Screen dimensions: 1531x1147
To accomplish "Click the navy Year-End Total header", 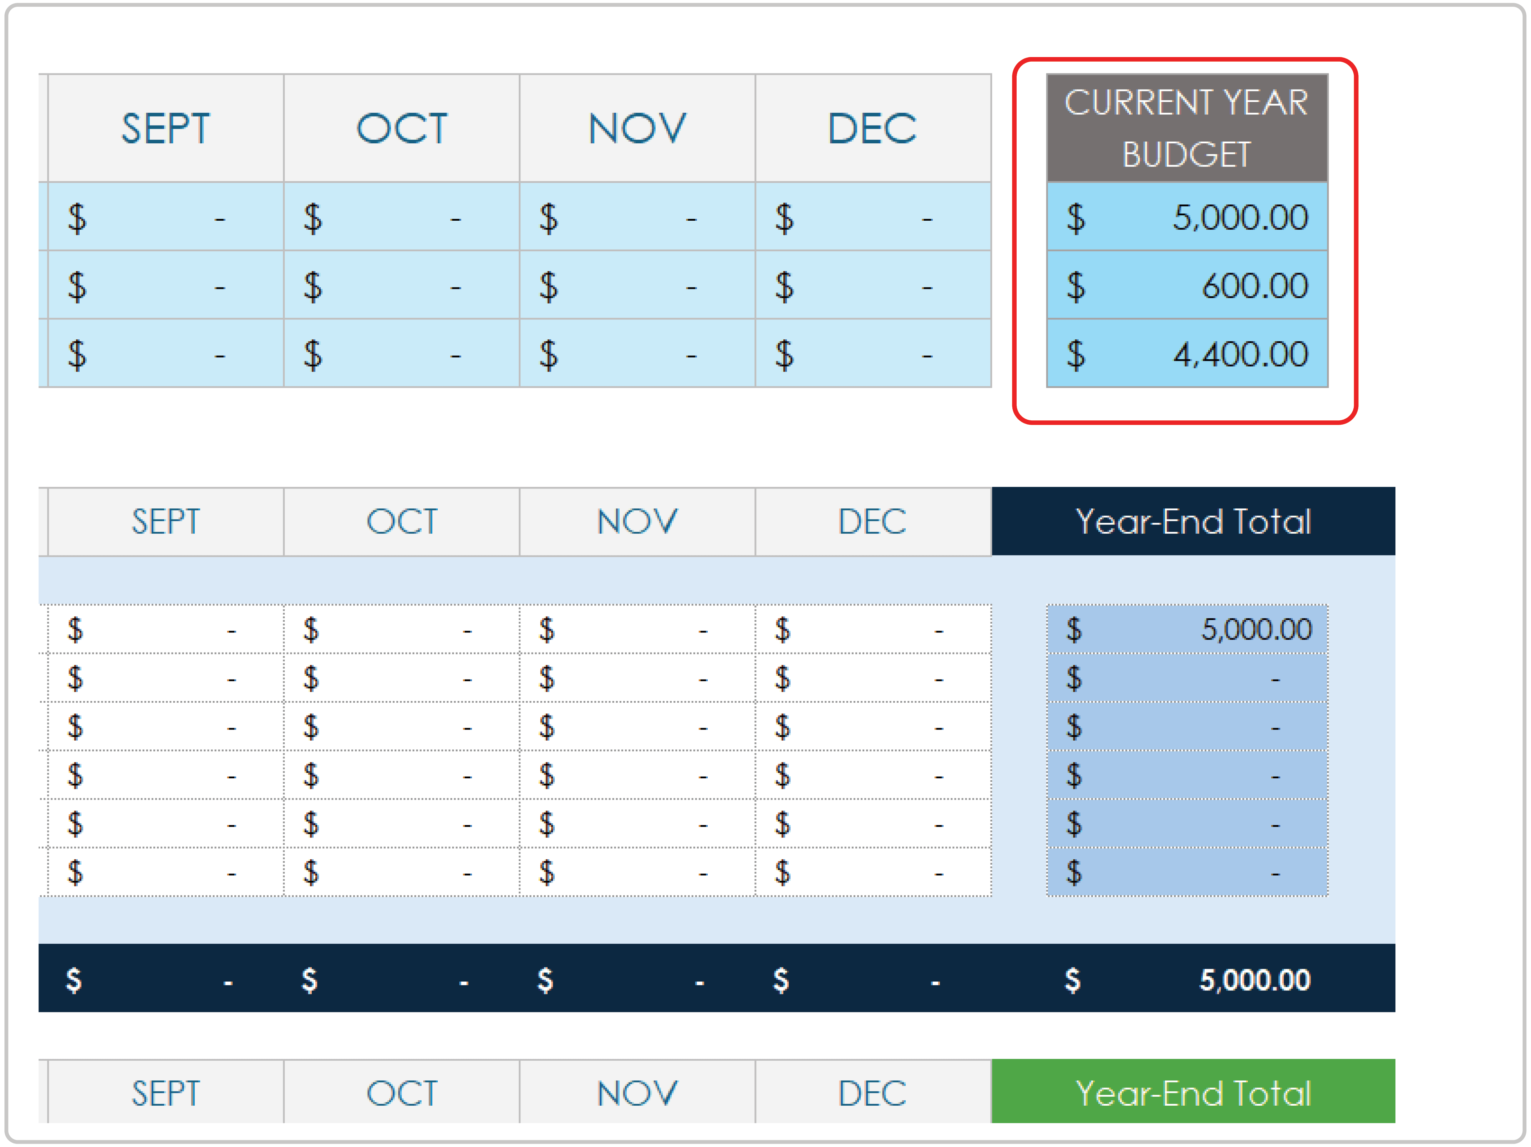I will [x=1192, y=522].
